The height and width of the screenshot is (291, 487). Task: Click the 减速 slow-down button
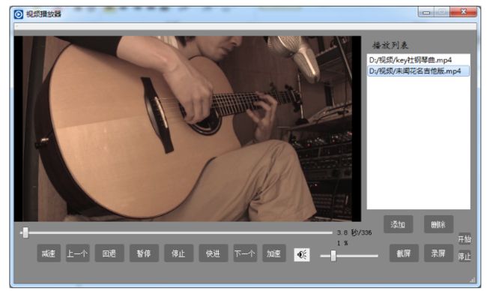coord(49,253)
